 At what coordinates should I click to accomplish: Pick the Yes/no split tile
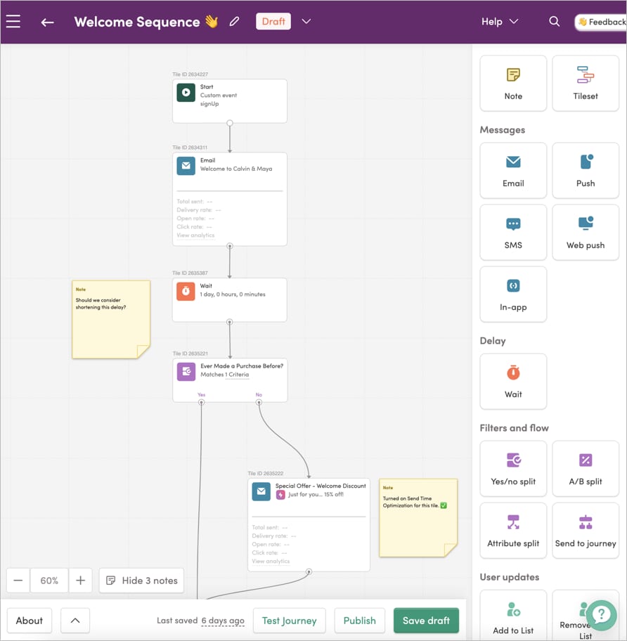coord(513,469)
